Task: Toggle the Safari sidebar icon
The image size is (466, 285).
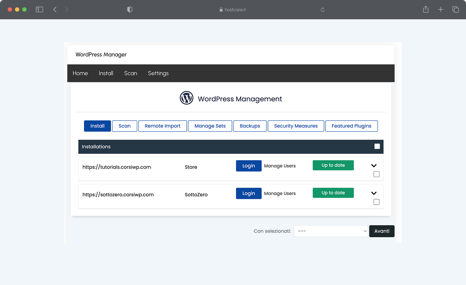Action: click(x=39, y=9)
